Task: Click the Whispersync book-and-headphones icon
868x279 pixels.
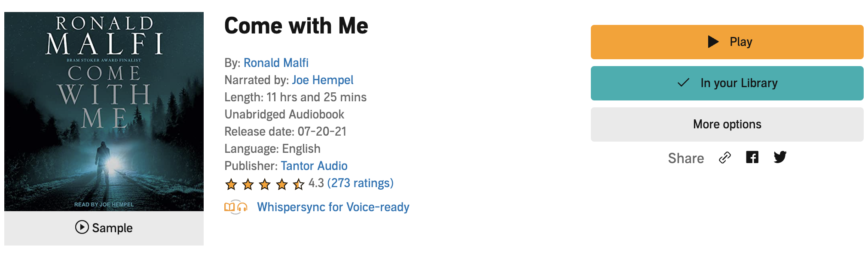Action: [x=236, y=207]
